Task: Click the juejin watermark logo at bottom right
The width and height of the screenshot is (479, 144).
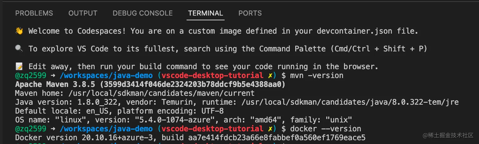Action: click(426, 135)
